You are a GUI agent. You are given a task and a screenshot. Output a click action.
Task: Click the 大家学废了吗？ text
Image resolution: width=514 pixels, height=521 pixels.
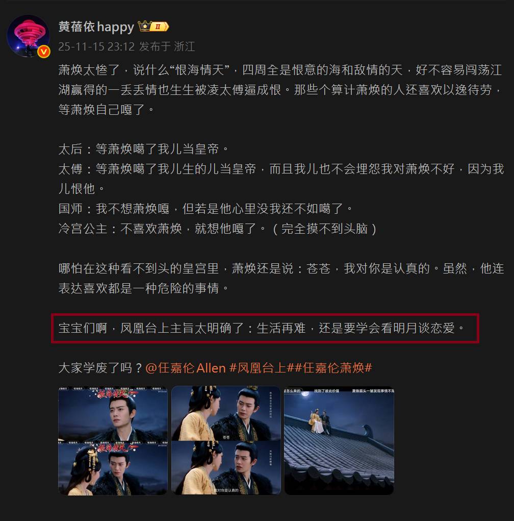tap(100, 368)
